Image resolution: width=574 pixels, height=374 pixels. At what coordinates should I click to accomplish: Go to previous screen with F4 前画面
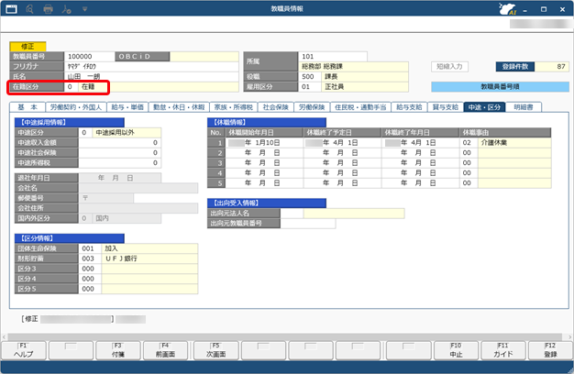(x=165, y=350)
